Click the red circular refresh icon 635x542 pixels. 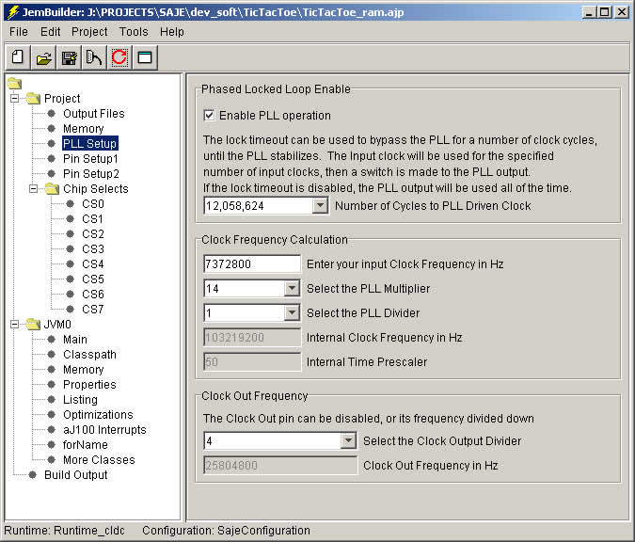119,58
